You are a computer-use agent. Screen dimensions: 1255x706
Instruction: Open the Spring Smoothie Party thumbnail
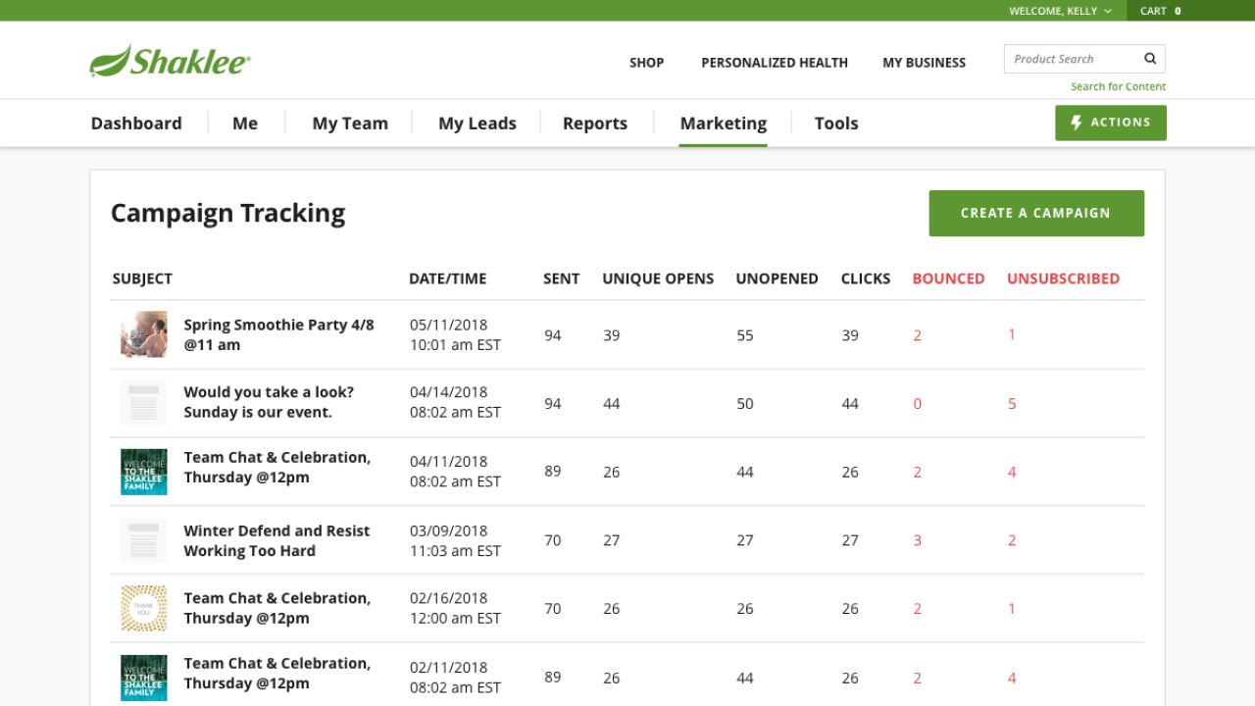143,334
